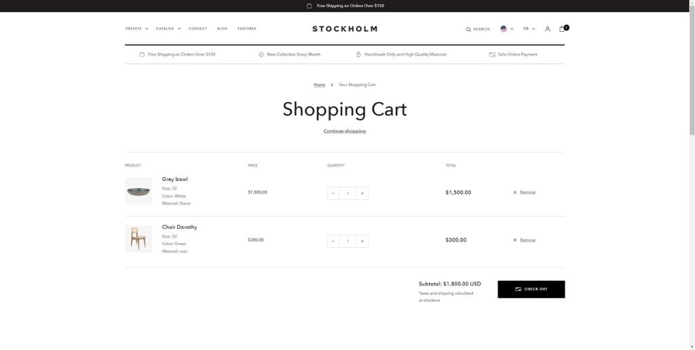Open the country flag currency selector
The width and height of the screenshot is (695, 350).
pos(506,29)
